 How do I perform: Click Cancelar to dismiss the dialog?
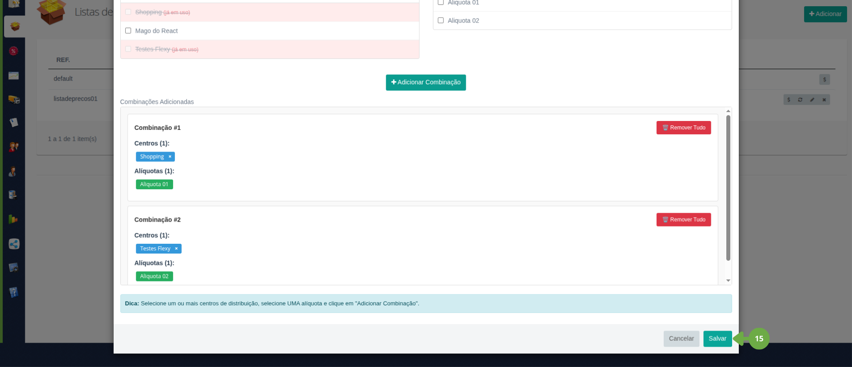click(681, 339)
